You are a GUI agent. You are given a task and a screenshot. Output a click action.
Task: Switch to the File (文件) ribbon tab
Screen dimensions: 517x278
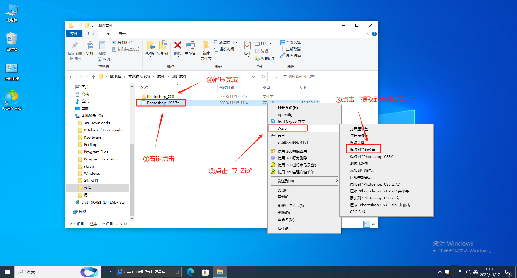click(x=74, y=34)
